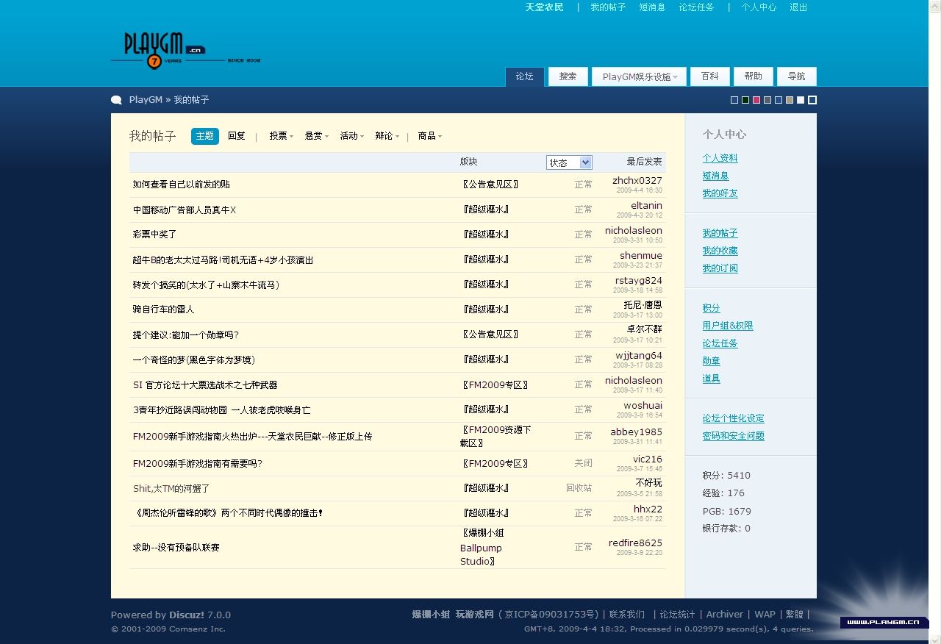Viewport: 941px width, 644px height.
Task: Open 我的收藏 in the sidebar
Action: pos(720,251)
